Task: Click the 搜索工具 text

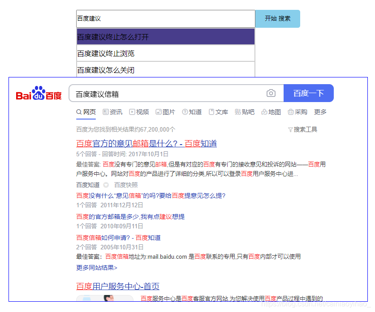Action: (306, 130)
